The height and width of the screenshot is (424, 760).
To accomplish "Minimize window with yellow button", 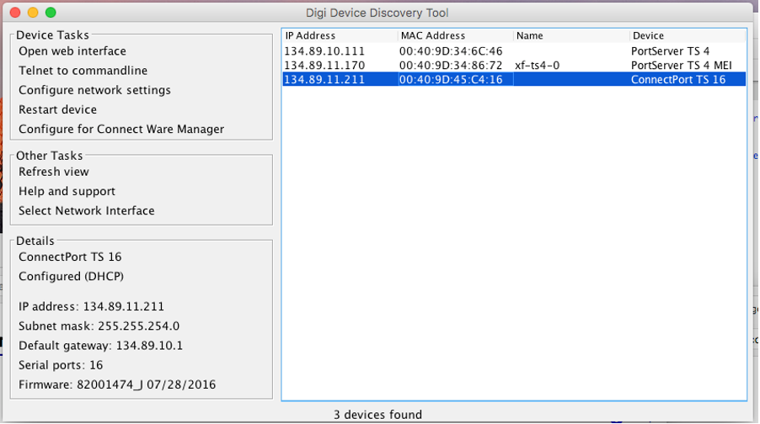I will (33, 13).
